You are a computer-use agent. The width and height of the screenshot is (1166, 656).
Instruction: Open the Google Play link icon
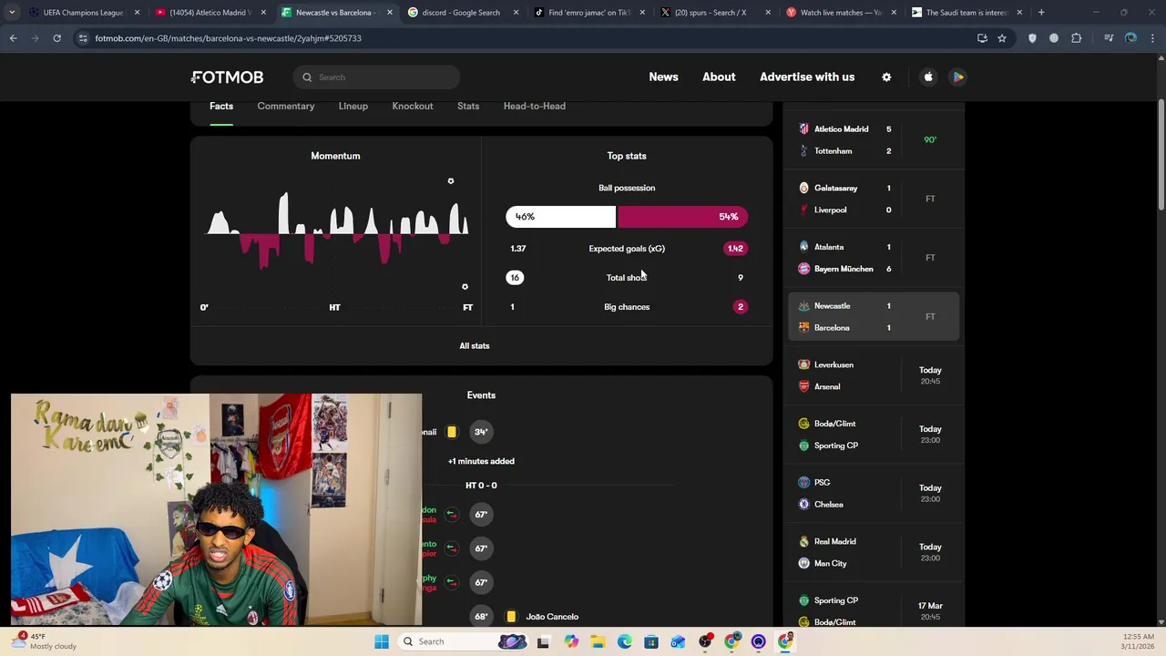pos(958,77)
